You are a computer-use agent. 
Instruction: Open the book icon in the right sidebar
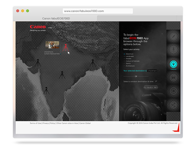tap(173, 78)
